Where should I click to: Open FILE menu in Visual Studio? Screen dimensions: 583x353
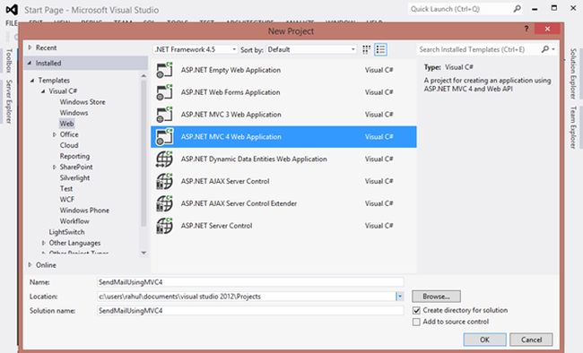click(11, 23)
